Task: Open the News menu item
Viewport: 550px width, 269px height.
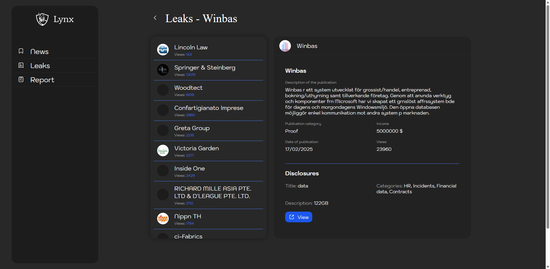Action: pos(40,52)
